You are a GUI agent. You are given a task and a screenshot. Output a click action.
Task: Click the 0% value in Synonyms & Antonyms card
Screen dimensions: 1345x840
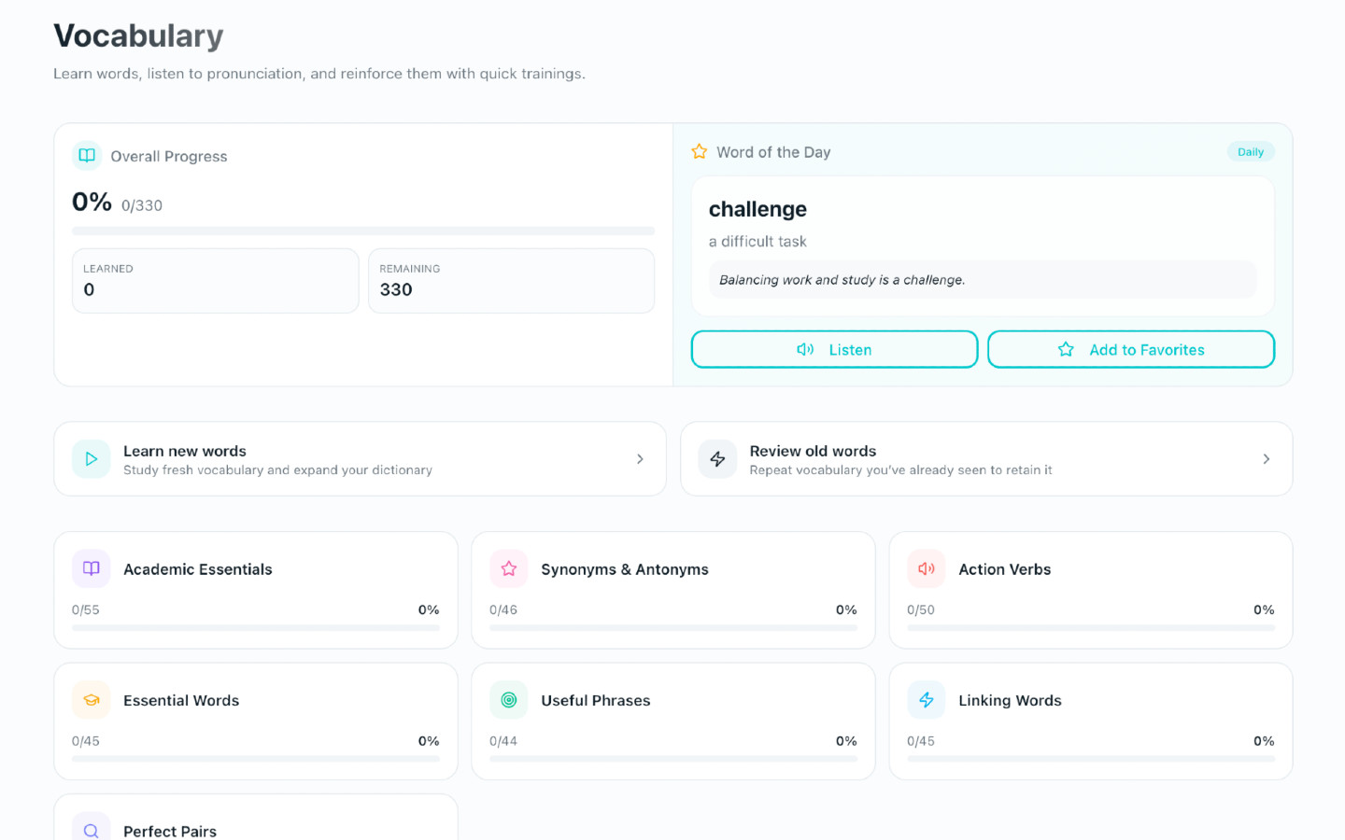[846, 609]
